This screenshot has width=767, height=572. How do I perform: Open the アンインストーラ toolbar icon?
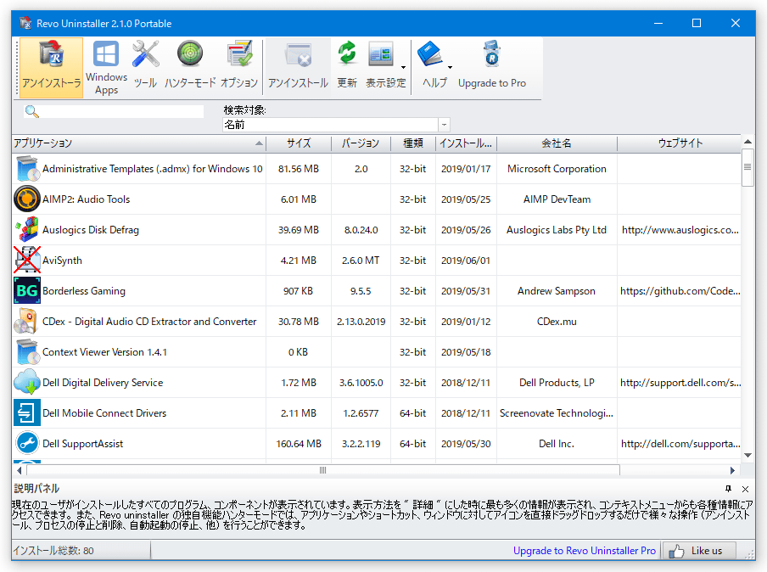[52, 67]
